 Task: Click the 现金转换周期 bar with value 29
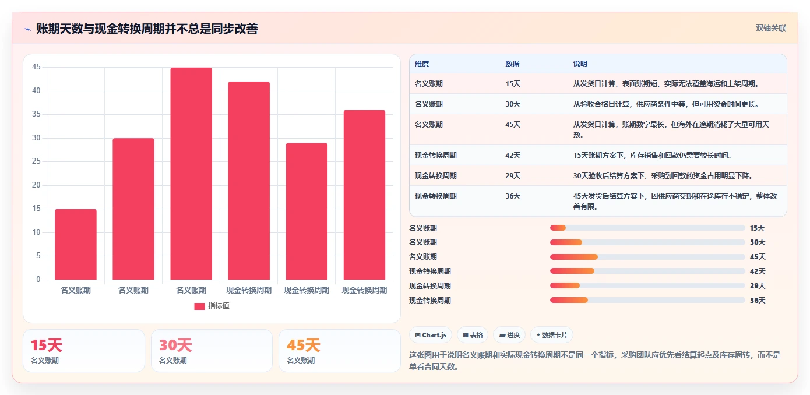(307, 211)
